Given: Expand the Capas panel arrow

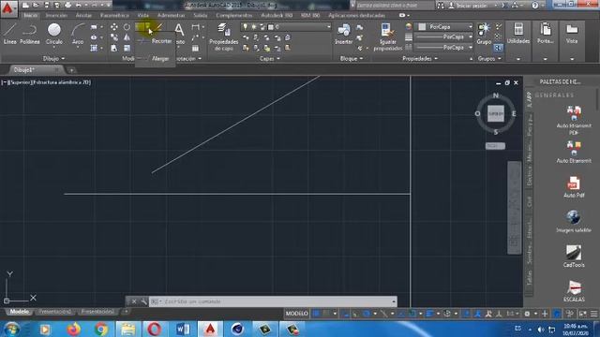Looking at the screenshot, I should [278, 58].
